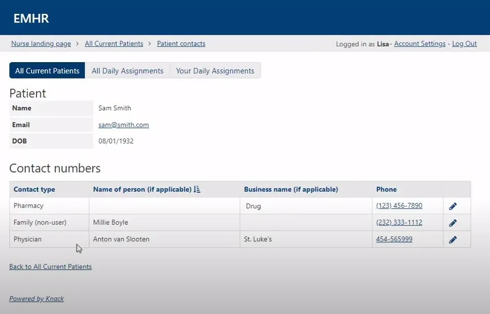Screen dimensions: 490x314
Task: Edit the Pharmacy contact using its pencil icon
Action: 453,205
